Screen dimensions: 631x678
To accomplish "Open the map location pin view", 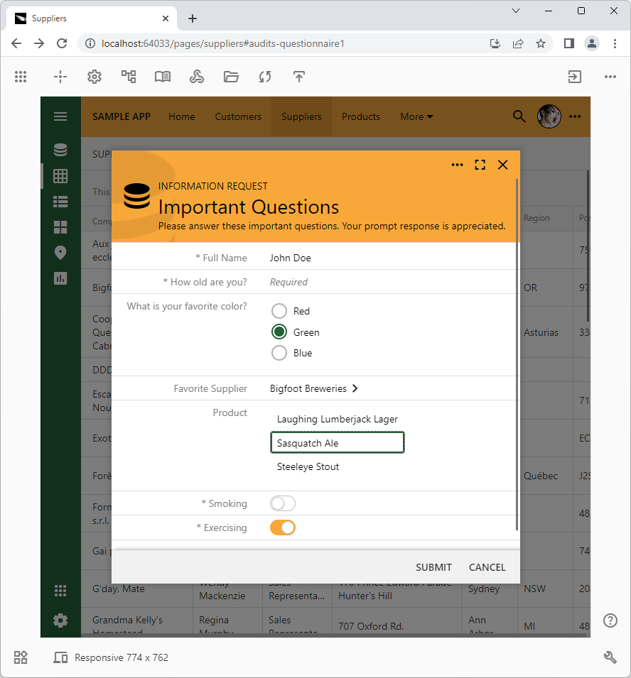I will 60,253.
